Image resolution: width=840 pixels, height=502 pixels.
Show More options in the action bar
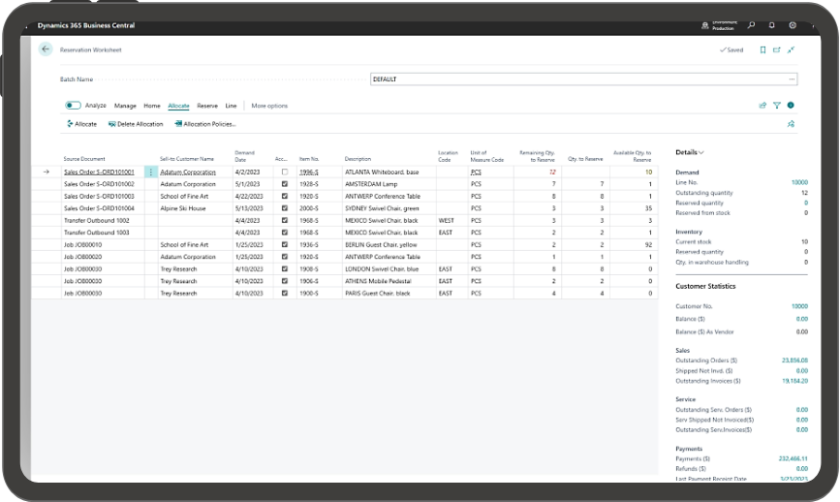click(x=269, y=106)
